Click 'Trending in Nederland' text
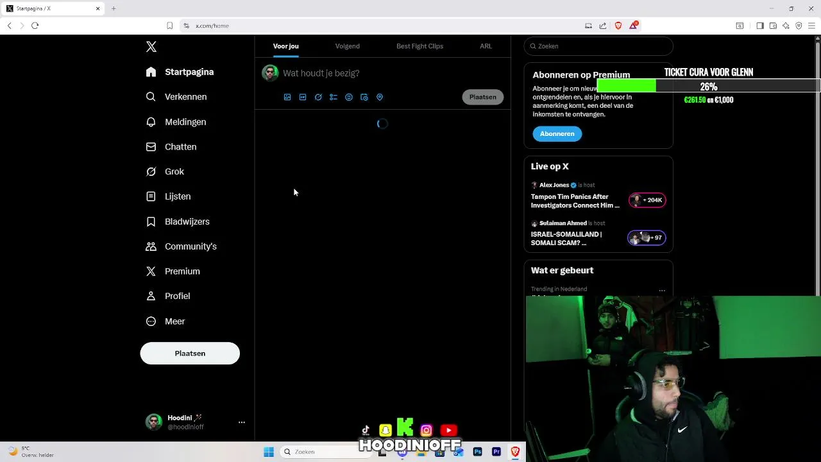The width and height of the screenshot is (821, 462). 559,289
